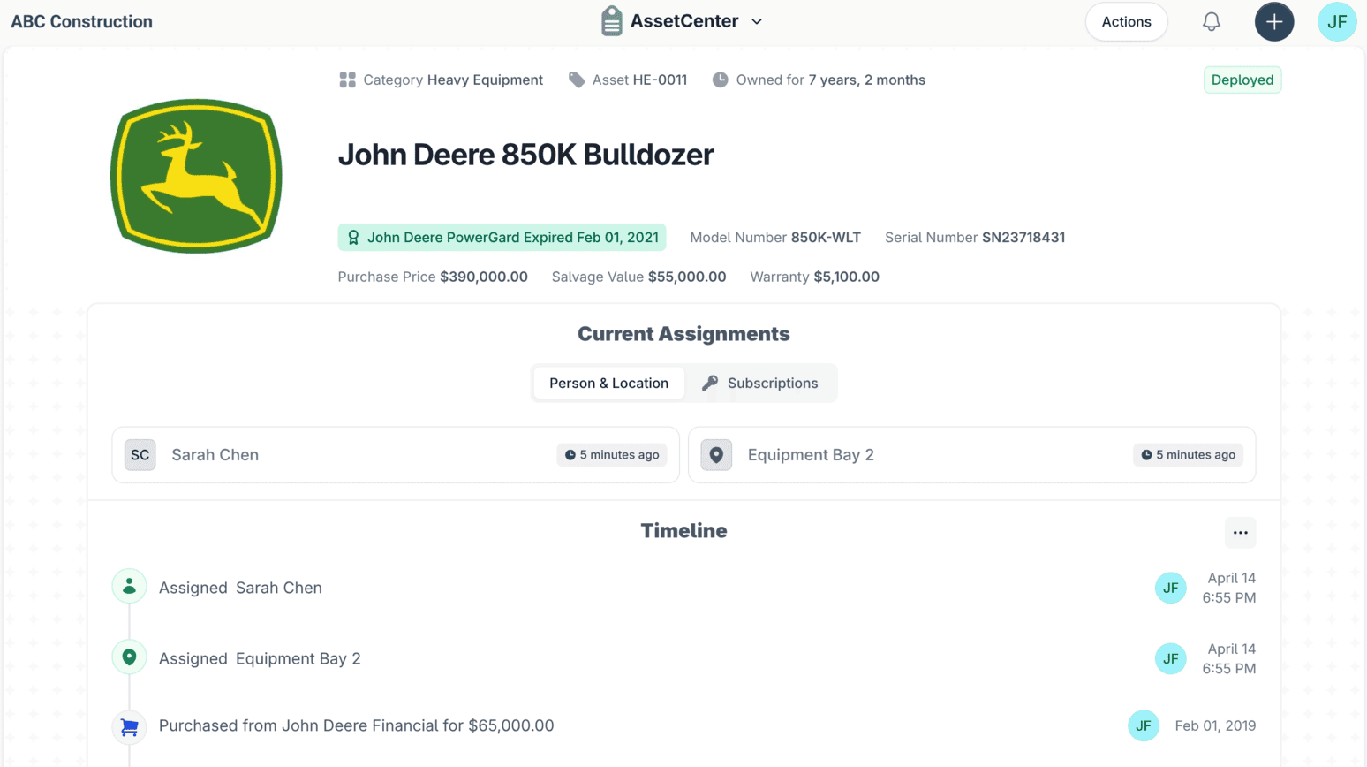Switch to Person & Location tab

[x=608, y=383]
